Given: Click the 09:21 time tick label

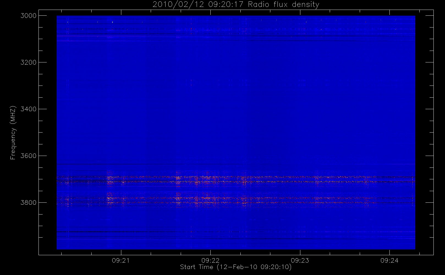Looking at the screenshot, I should coord(121,260).
